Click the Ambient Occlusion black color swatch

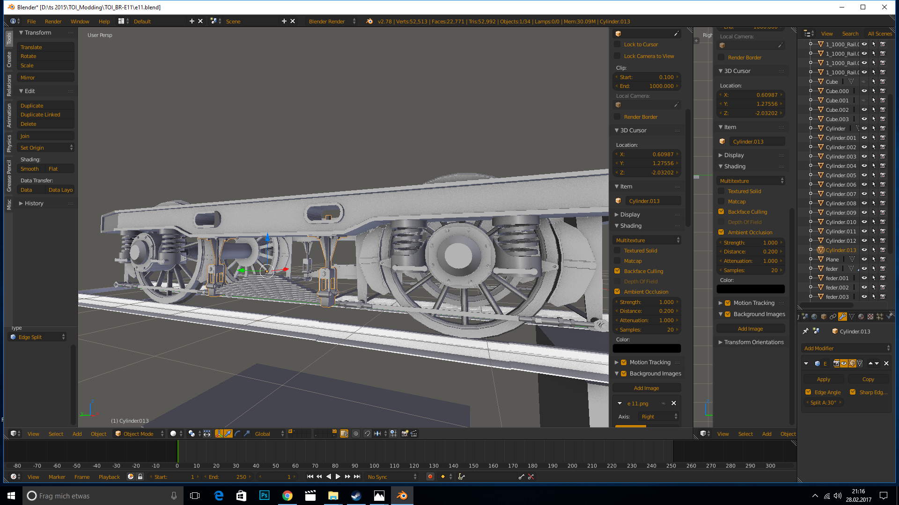pos(646,348)
